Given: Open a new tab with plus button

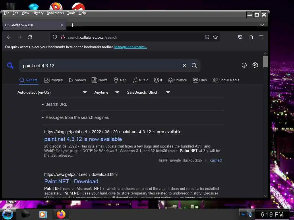Looking at the screenshot, I should pos(72,25).
